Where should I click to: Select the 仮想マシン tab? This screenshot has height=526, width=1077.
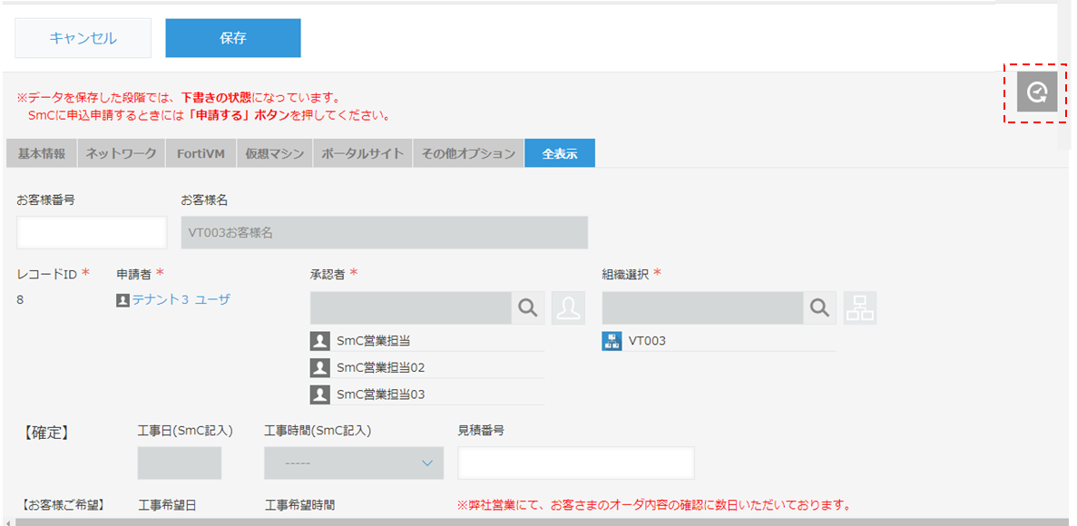point(275,153)
